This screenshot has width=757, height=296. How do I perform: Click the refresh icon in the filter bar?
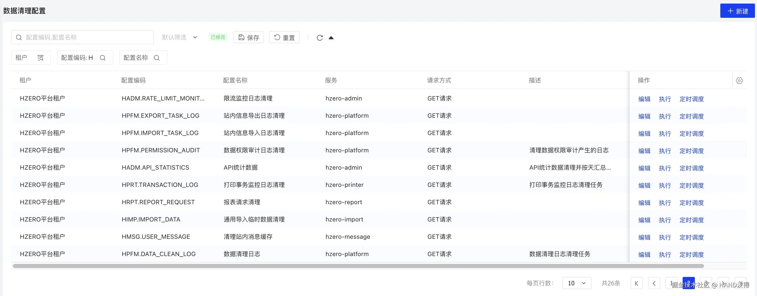320,38
